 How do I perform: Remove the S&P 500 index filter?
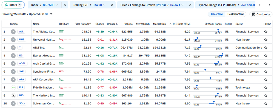click(65, 5)
